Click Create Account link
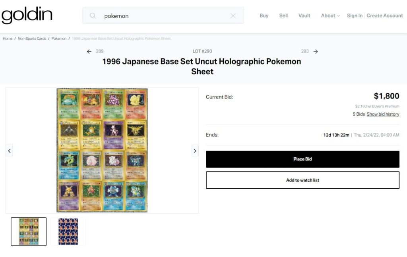This screenshot has height=257, width=407. click(385, 15)
